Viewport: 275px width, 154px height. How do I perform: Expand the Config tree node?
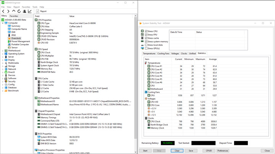[x=3, y=84]
